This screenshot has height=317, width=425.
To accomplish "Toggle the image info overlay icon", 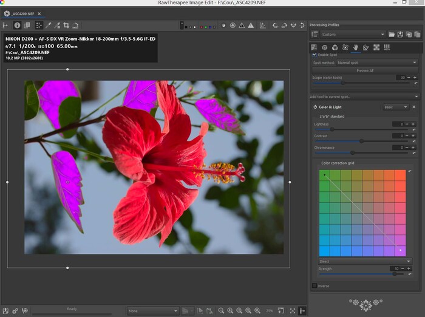I will tap(17, 26).
